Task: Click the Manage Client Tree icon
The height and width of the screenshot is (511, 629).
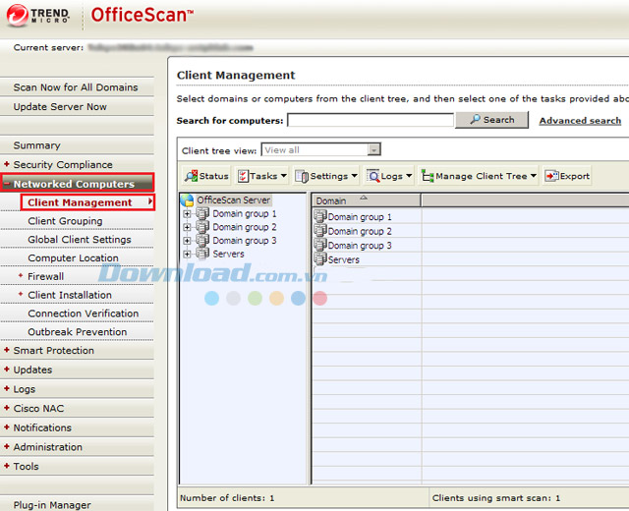Action: click(x=428, y=176)
